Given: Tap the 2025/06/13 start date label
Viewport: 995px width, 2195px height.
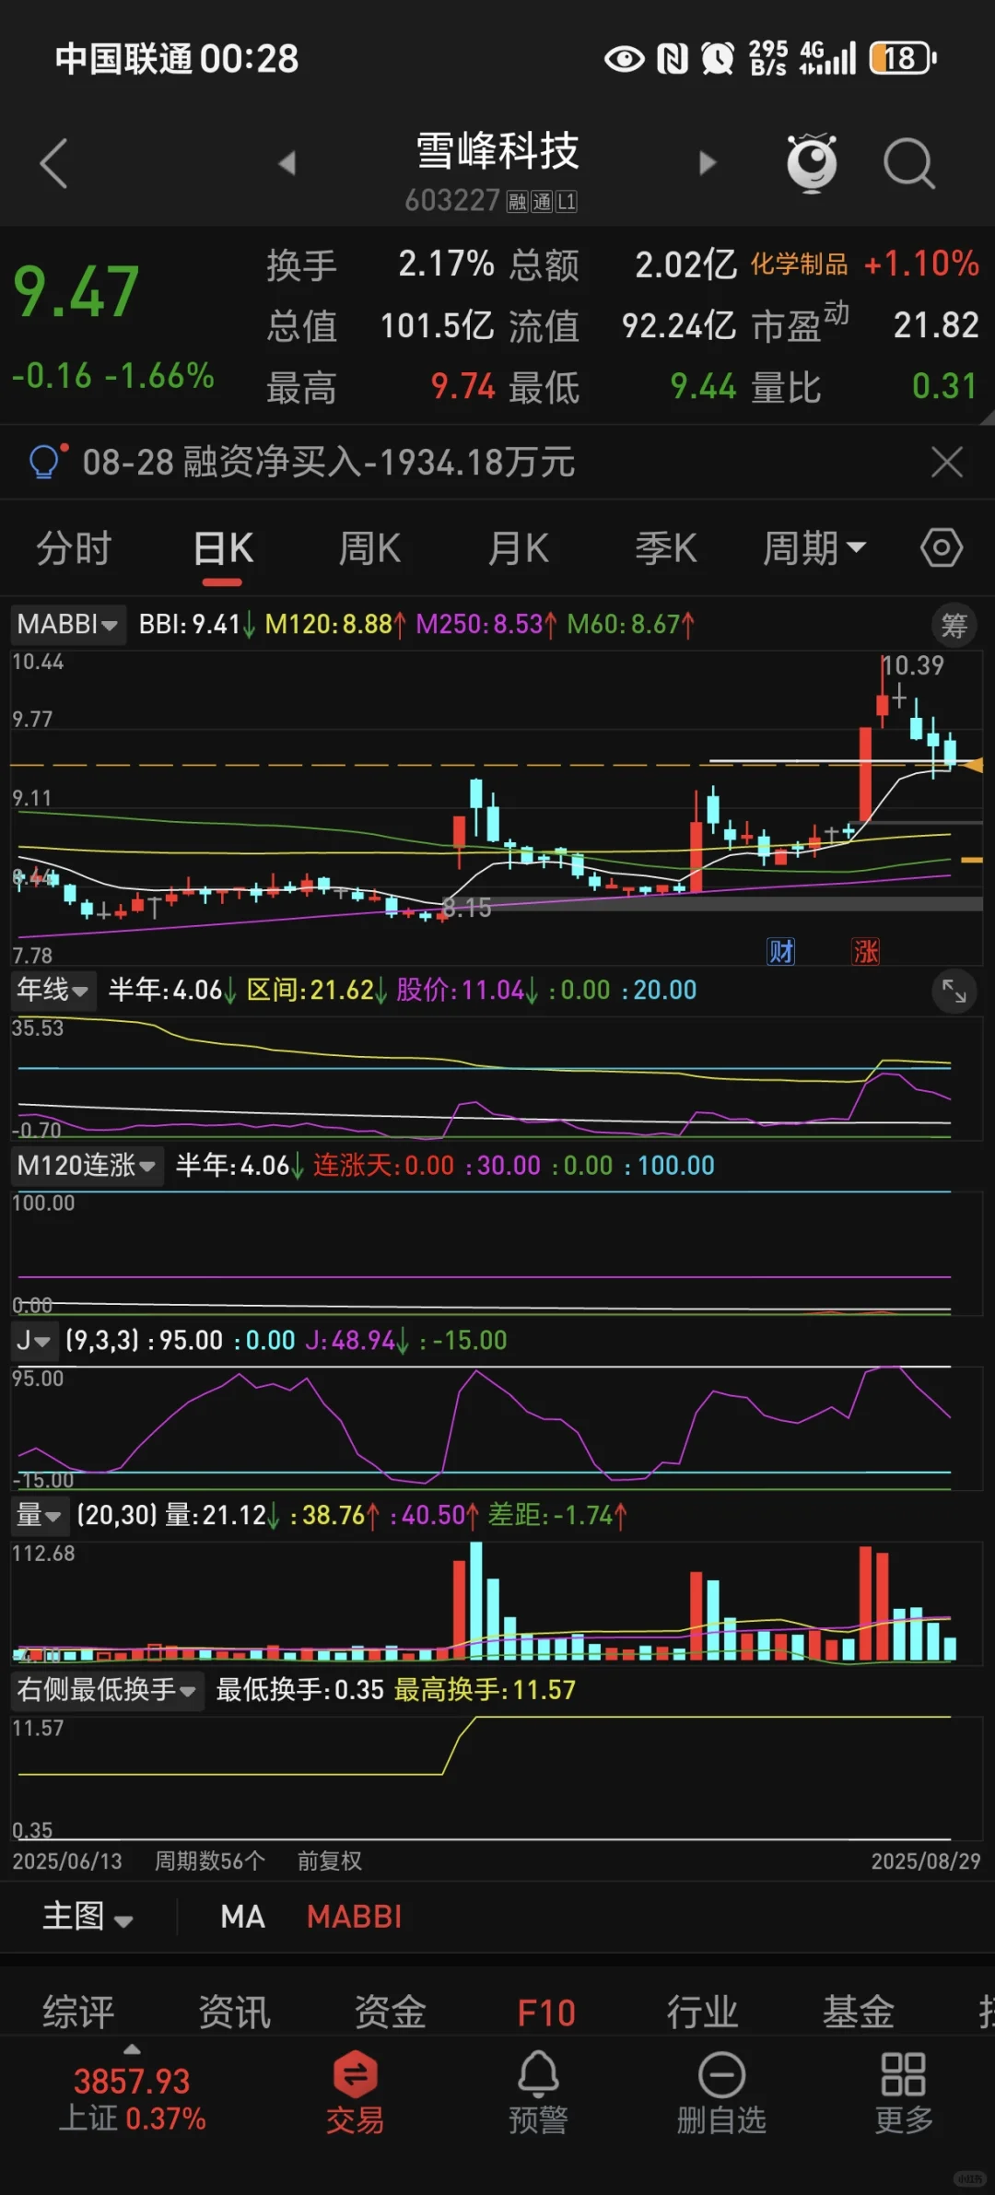Looking at the screenshot, I should click(x=67, y=1860).
